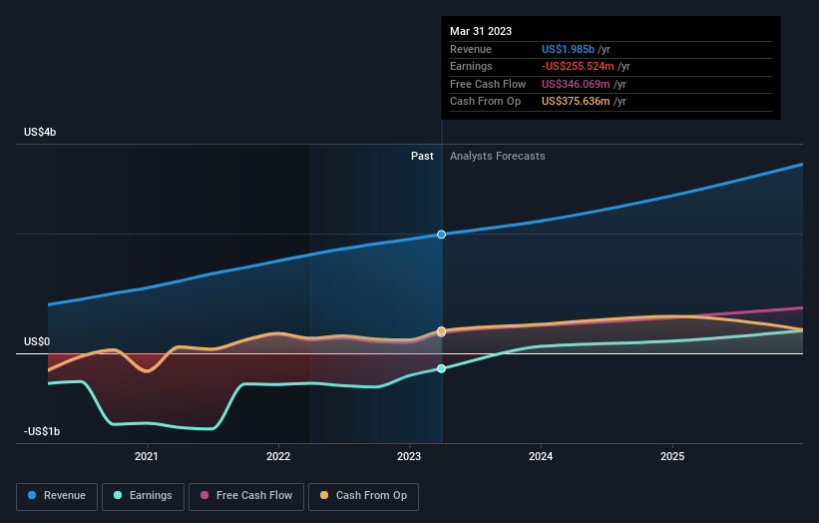The width and height of the screenshot is (819, 523).
Task: Click the Mar 31 2023 tooltip date
Action: pyautogui.click(x=481, y=31)
